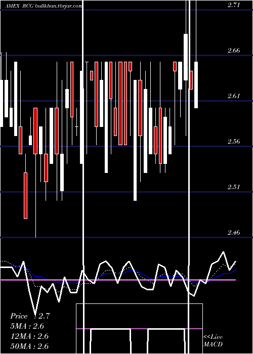Click the Price : 2.7 readout

30,316
